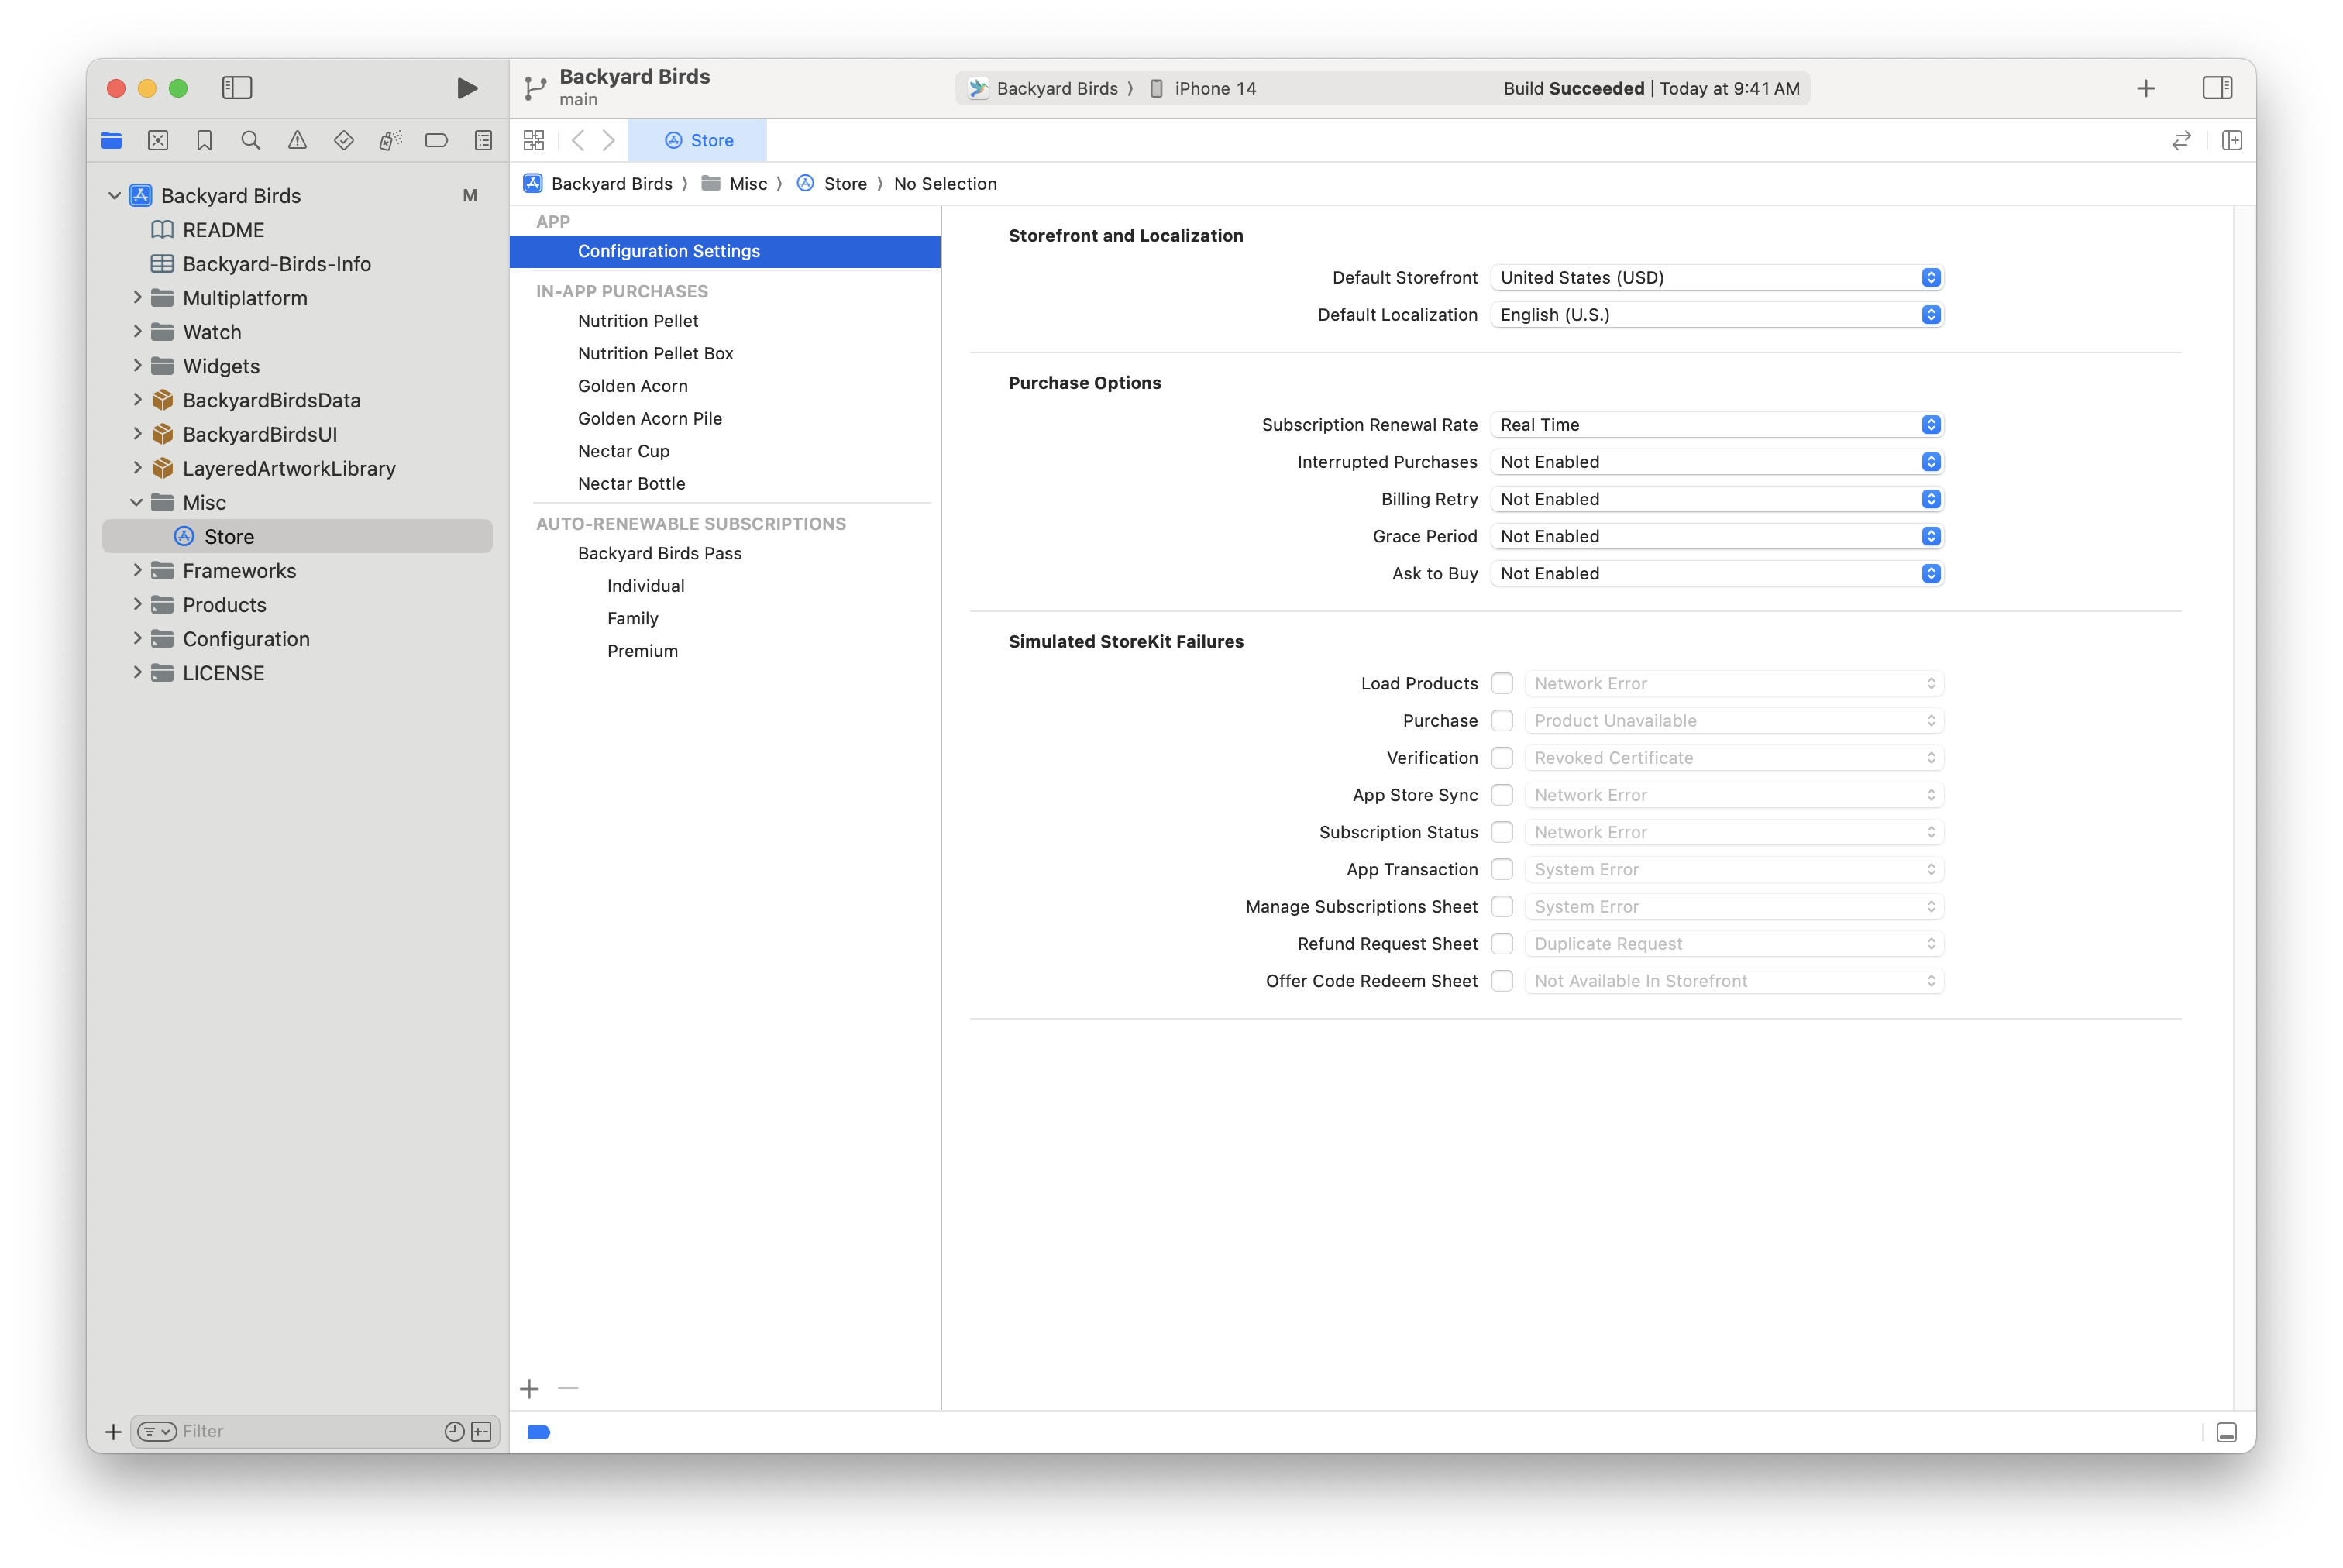Open the Find navigator magnifier icon

[251, 140]
